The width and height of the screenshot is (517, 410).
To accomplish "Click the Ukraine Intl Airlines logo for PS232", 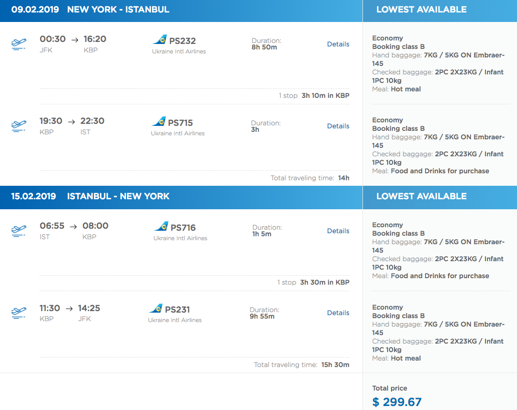I will (159, 40).
